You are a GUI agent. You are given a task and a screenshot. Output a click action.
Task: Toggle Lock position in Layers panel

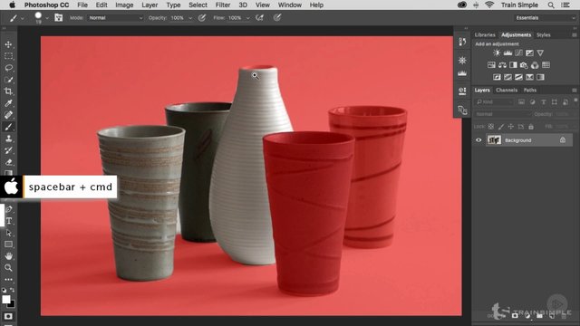tap(511, 127)
